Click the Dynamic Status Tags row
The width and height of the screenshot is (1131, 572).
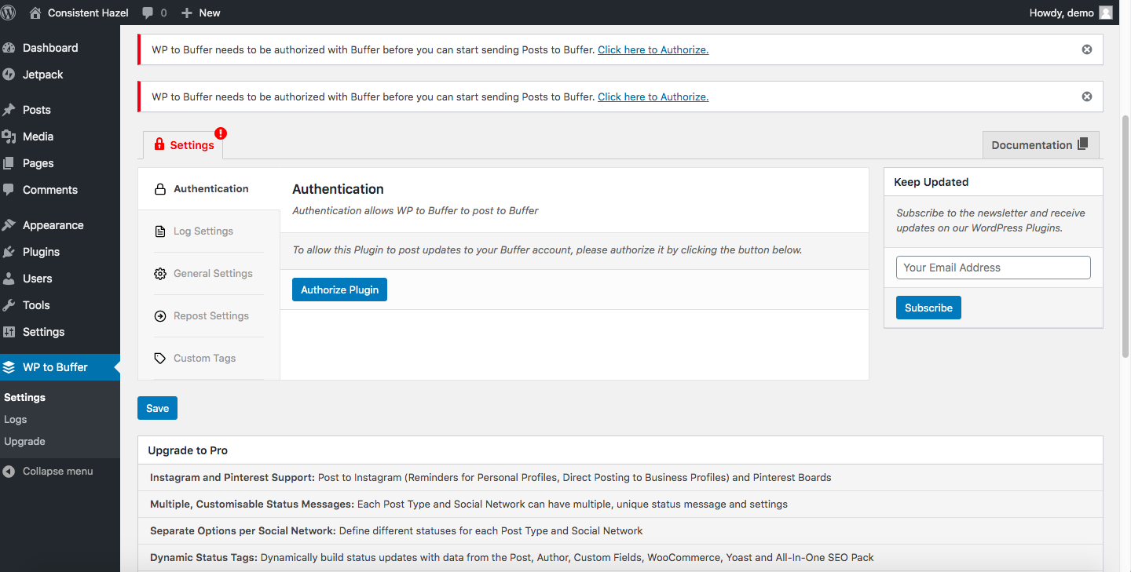pos(620,557)
